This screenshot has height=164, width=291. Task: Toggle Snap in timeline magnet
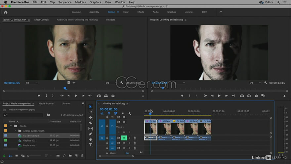point(109,113)
